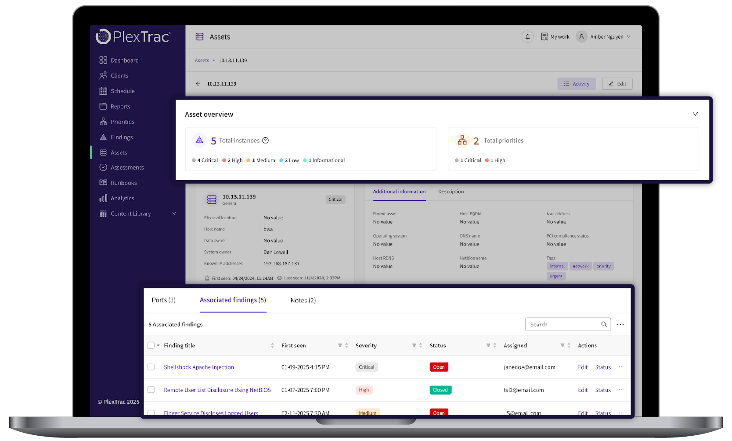Open Assessments in the sidebar

[122, 167]
